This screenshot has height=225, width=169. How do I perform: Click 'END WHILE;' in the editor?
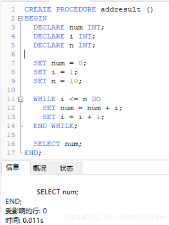point(55,126)
